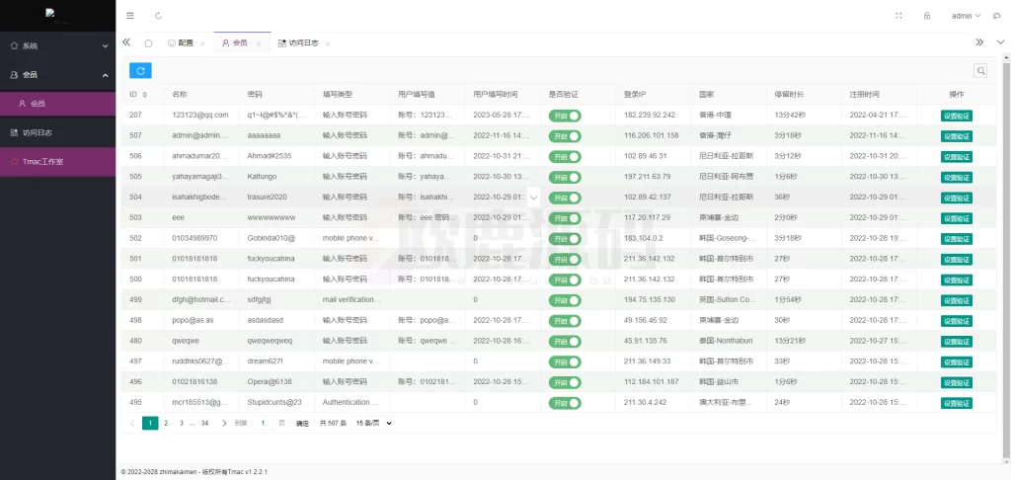The image size is (1011, 480).
Task: Click 设置验证 for row 504
Action: coord(956,199)
